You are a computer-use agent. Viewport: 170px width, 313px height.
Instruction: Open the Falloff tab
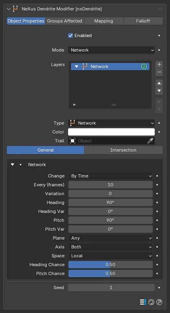pos(143,21)
